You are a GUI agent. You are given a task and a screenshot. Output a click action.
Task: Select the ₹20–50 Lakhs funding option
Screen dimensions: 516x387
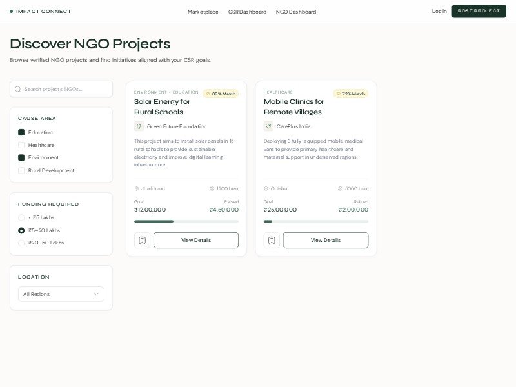[21, 243]
